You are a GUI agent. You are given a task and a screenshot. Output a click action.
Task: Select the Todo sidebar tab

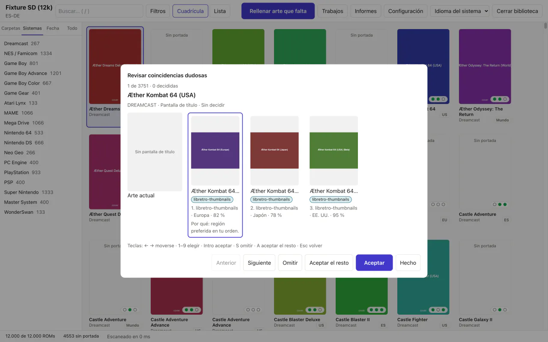click(72, 28)
